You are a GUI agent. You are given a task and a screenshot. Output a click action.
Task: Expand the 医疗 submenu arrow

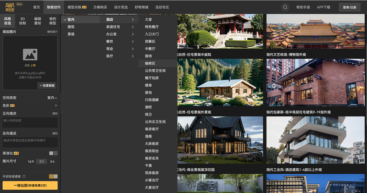click(x=133, y=56)
